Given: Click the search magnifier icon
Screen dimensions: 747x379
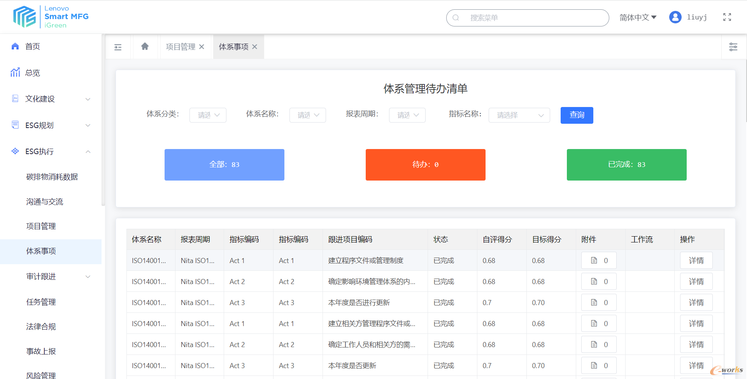Looking at the screenshot, I should (x=456, y=18).
